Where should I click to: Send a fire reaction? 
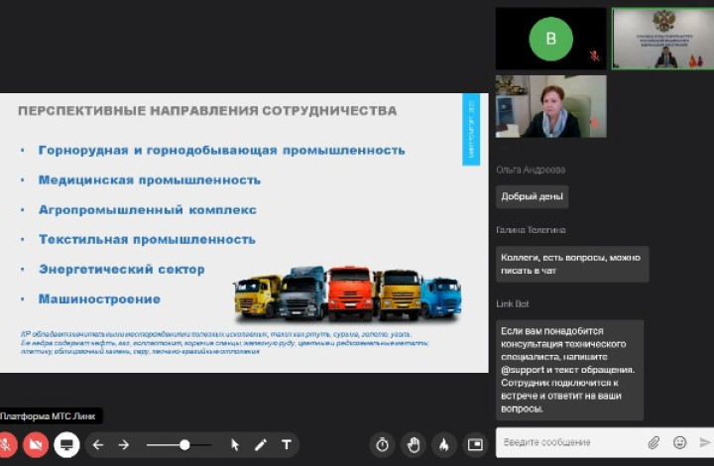(x=444, y=445)
